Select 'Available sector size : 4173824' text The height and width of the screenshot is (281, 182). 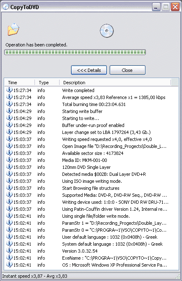click(93, 153)
